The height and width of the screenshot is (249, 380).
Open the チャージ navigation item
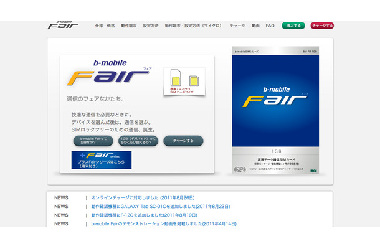pyautogui.click(x=237, y=26)
